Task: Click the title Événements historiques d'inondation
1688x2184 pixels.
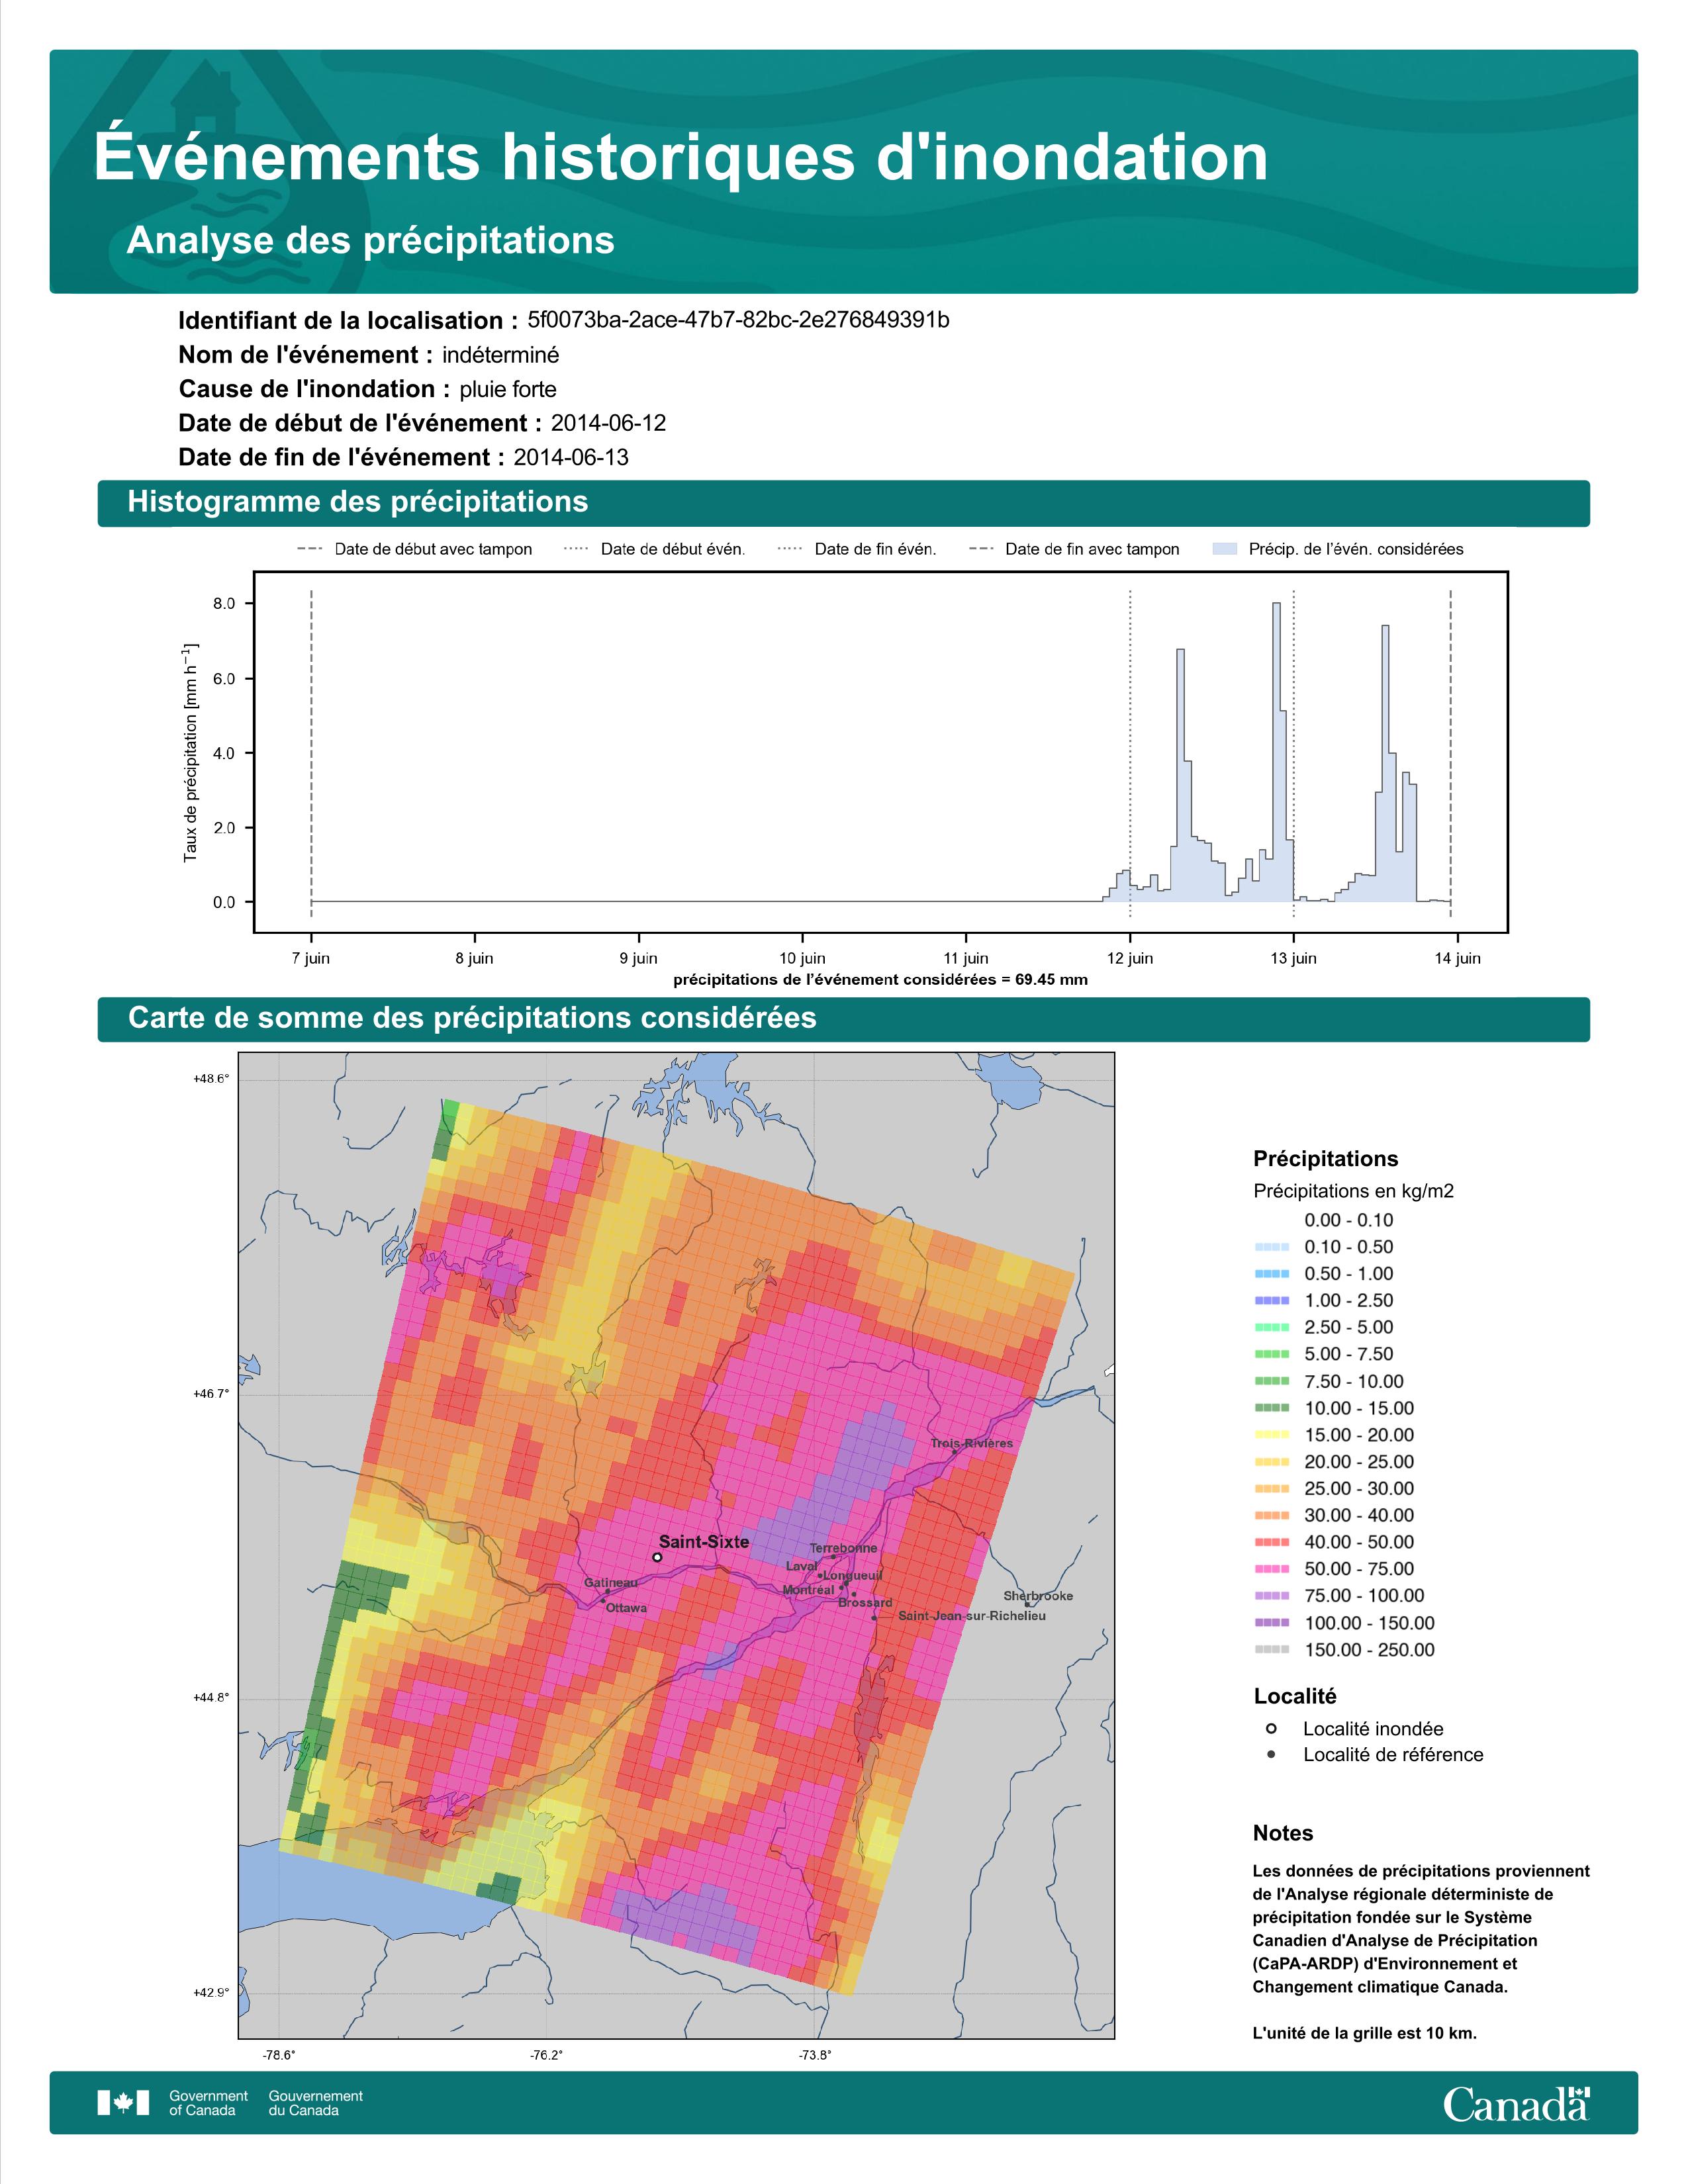Action: click(x=681, y=157)
